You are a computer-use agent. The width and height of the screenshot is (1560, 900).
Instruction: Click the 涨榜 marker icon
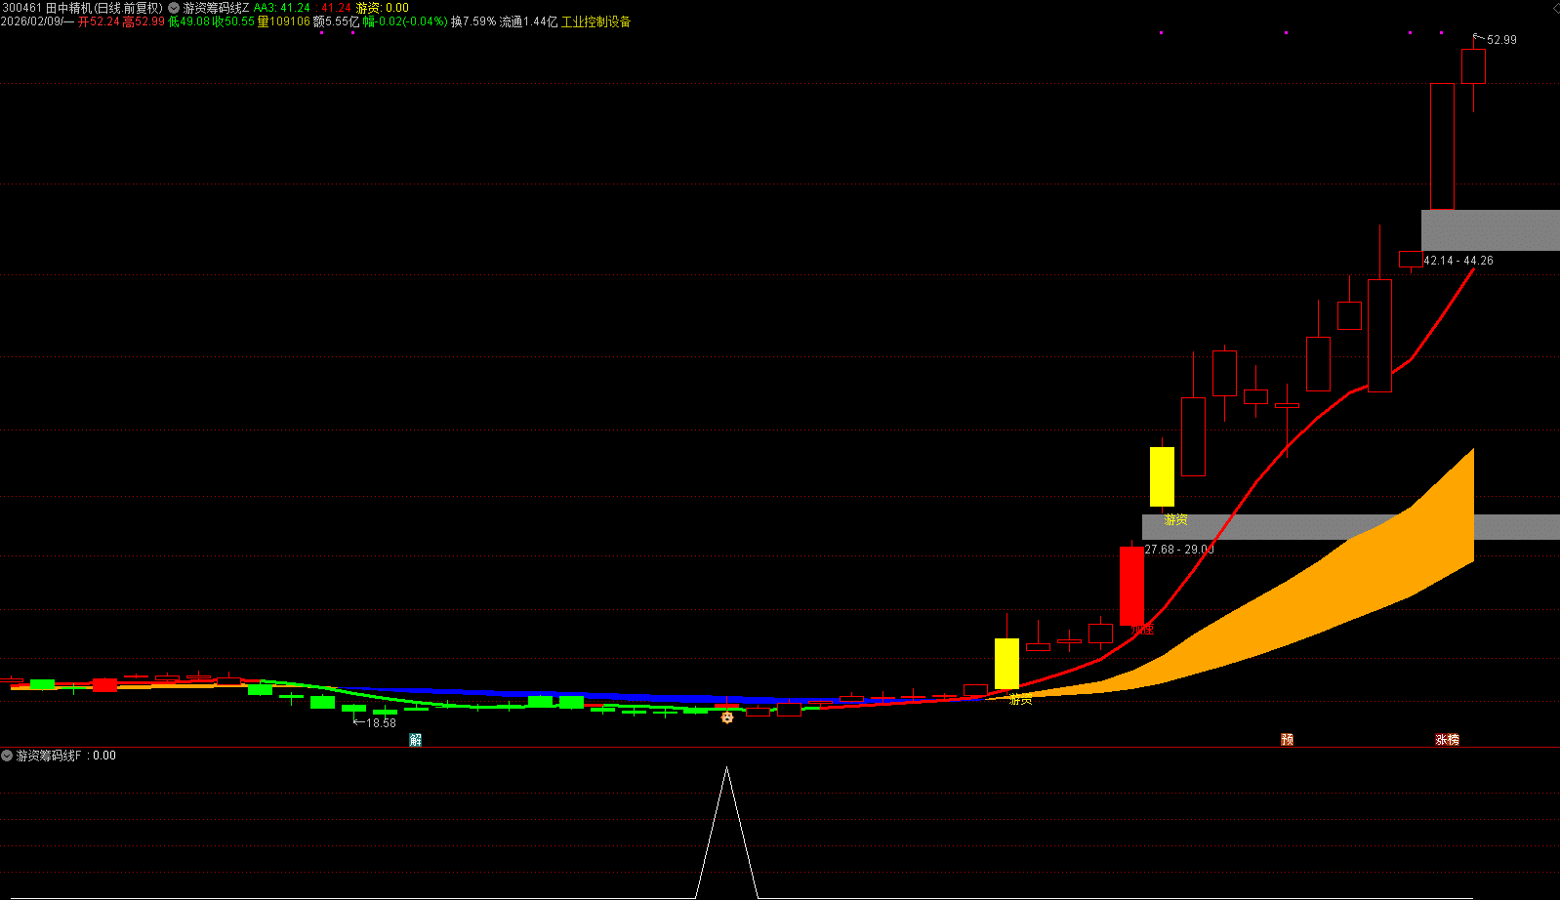(1447, 740)
